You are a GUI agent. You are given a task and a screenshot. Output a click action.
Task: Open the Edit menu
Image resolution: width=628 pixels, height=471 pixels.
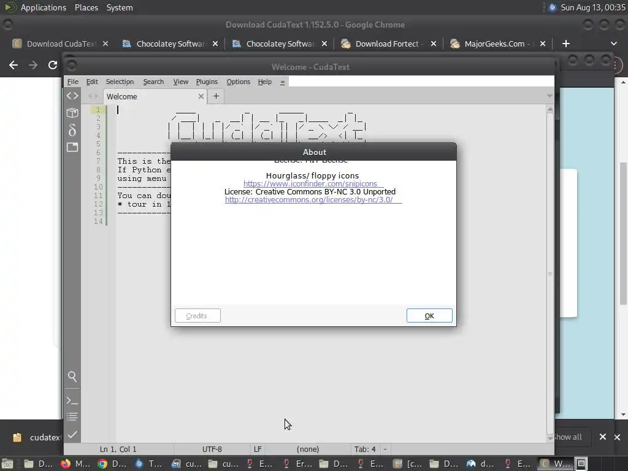[x=92, y=82]
